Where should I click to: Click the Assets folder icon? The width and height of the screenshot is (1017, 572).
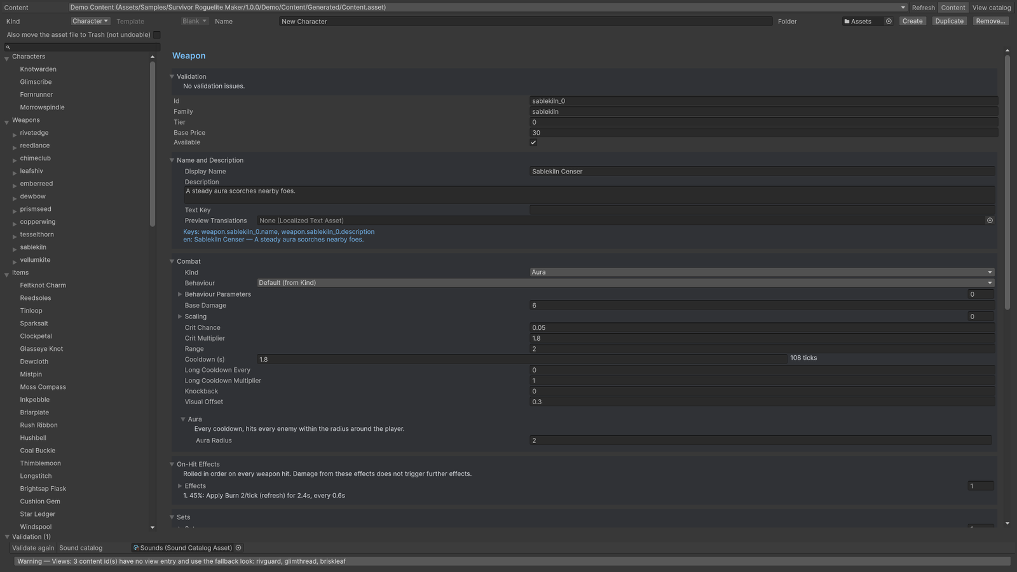point(847,22)
